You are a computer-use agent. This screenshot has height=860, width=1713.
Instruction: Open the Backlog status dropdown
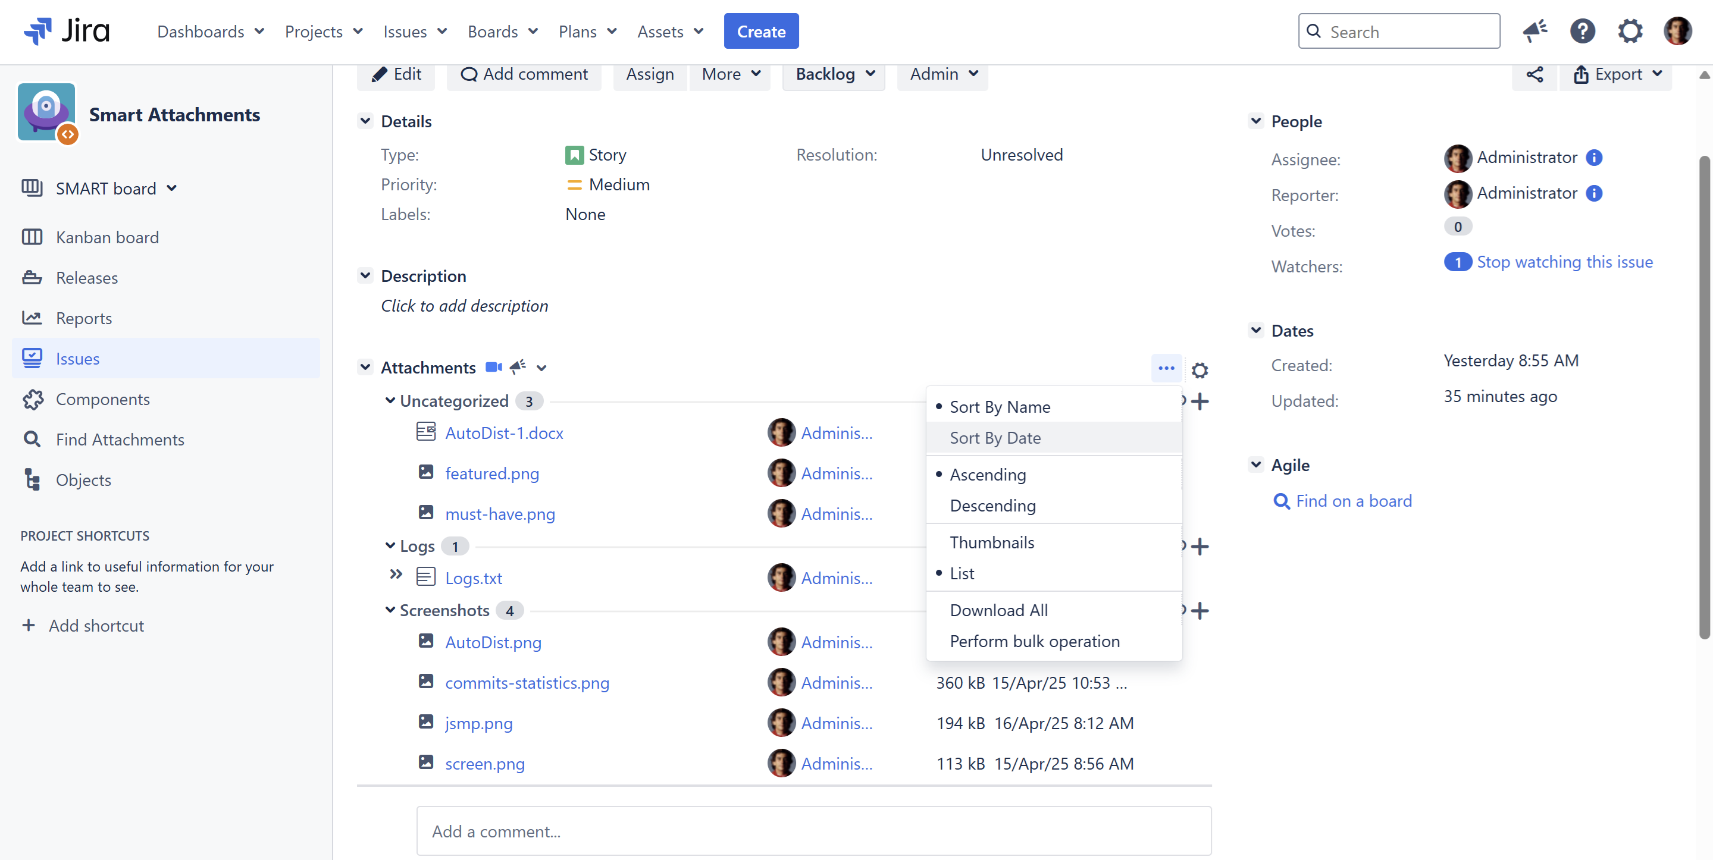pos(834,74)
